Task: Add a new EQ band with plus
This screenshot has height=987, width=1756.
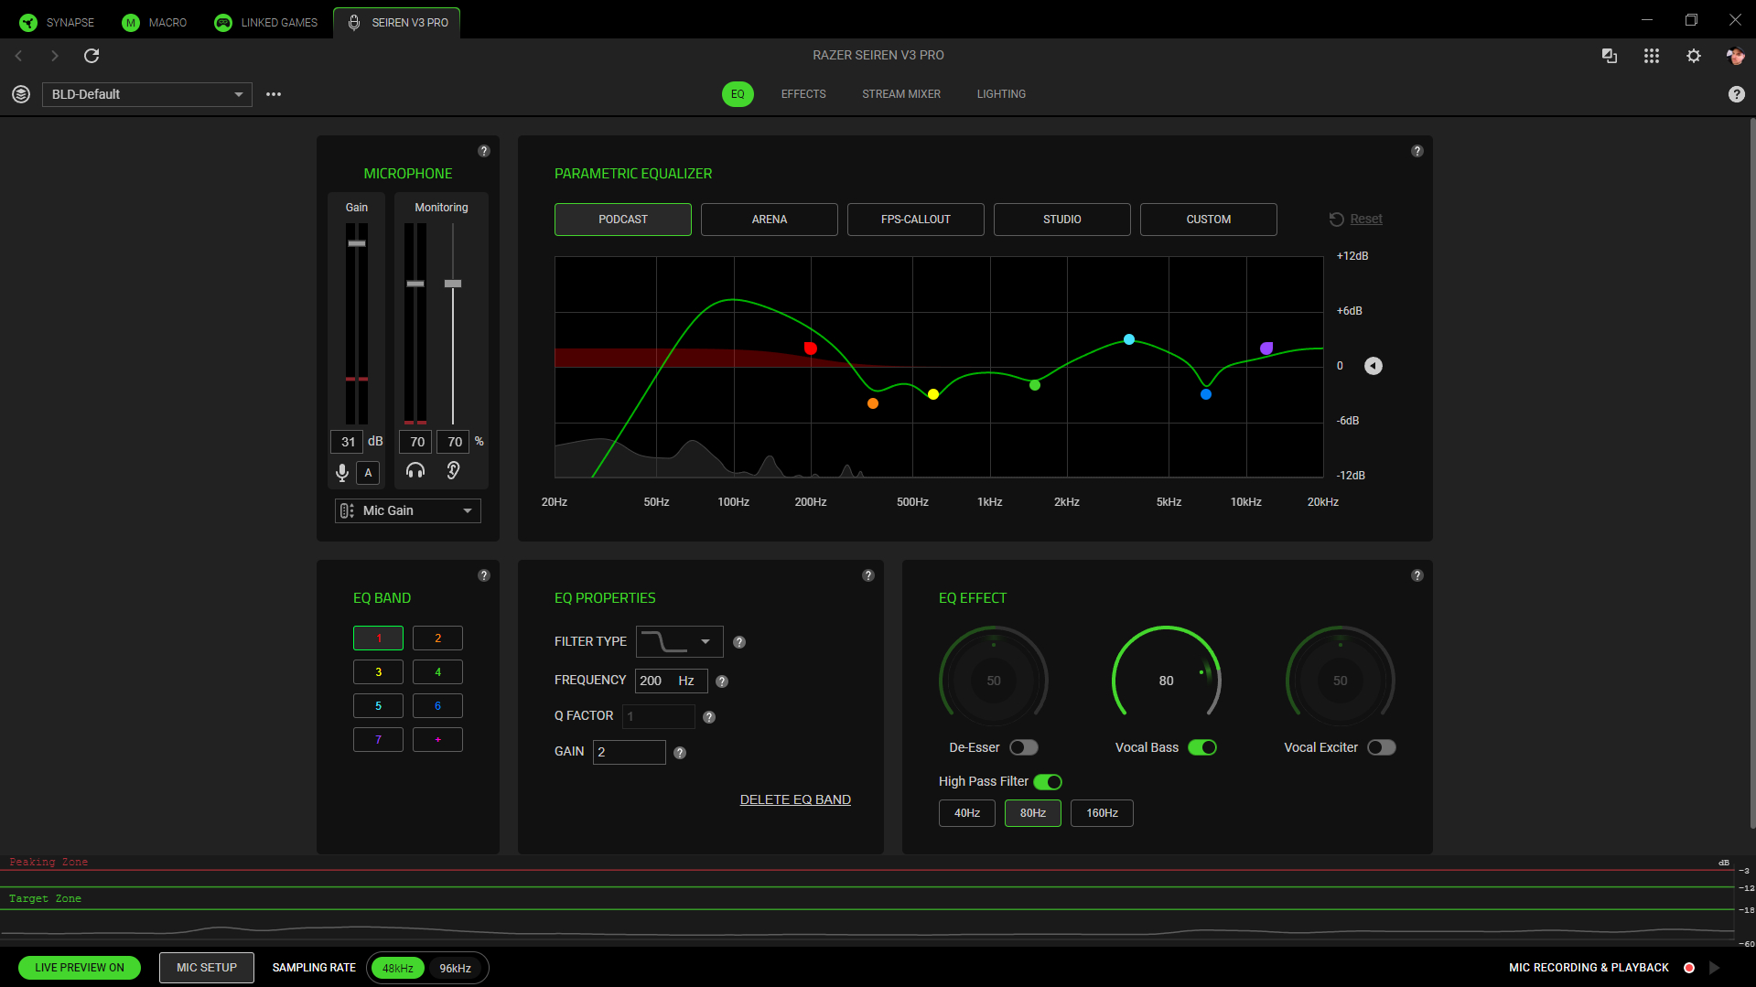Action: point(437,740)
